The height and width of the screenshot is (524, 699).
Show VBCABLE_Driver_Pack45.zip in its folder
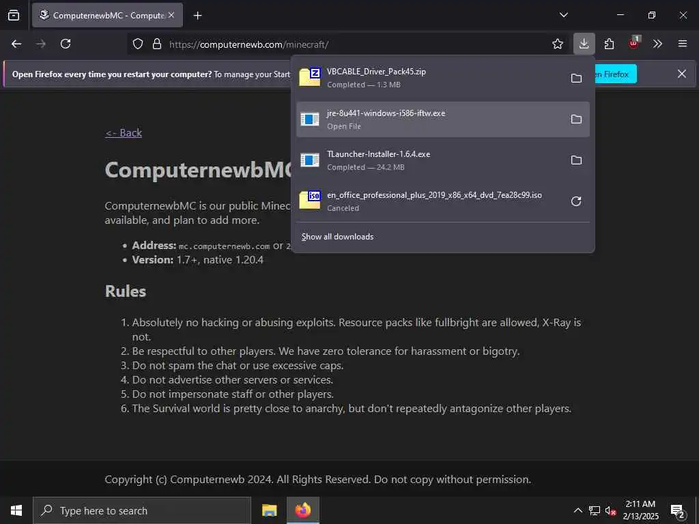pos(576,78)
